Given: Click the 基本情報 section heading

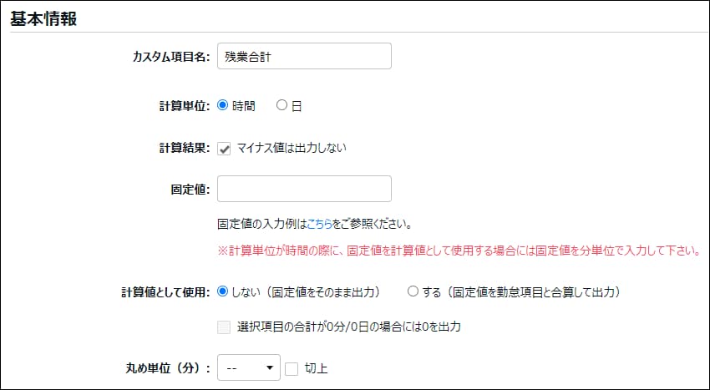Looking at the screenshot, I should pos(43,19).
